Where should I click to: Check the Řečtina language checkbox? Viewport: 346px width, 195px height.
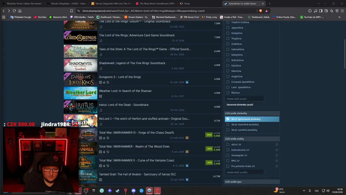(x=228, y=93)
